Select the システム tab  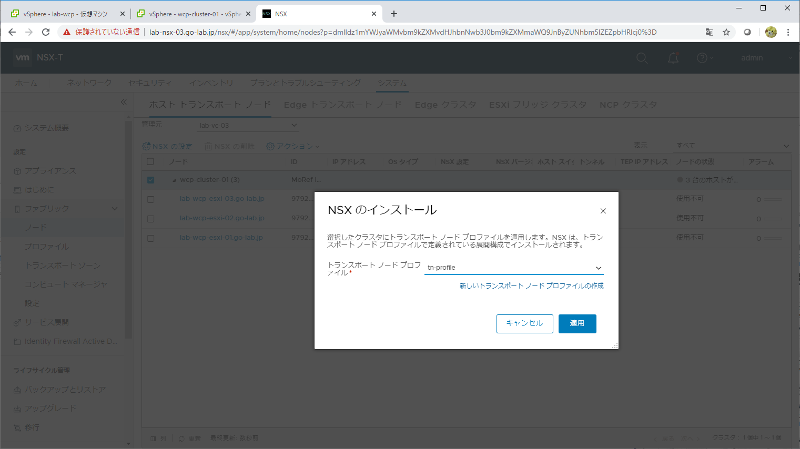point(392,83)
